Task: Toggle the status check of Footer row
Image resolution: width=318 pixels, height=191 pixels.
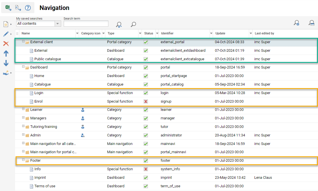Action: (x=146, y=161)
